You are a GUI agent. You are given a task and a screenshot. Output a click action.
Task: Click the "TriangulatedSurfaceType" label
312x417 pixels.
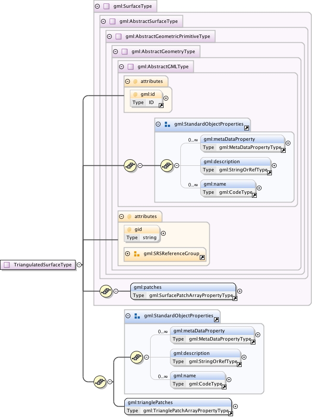click(43, 265)
